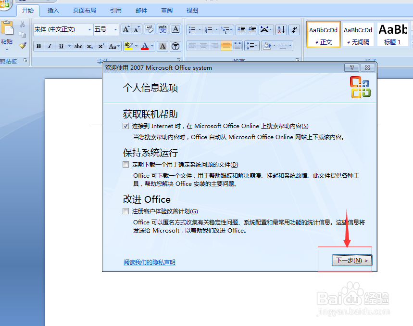The width and height of the screenshot is (413, 326).
Task: Open the clipboard pane launcher
Action: click(x=25, y=60)
